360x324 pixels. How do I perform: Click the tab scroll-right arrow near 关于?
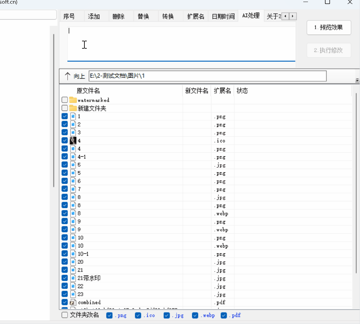(x=293, y=16)
